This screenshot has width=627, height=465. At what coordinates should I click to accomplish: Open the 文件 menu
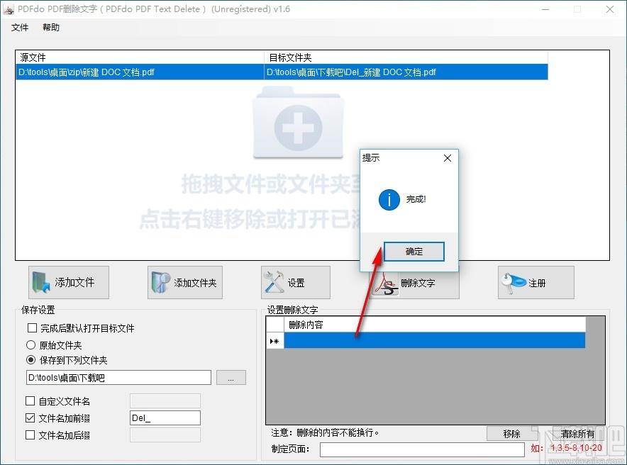point(20,27)
